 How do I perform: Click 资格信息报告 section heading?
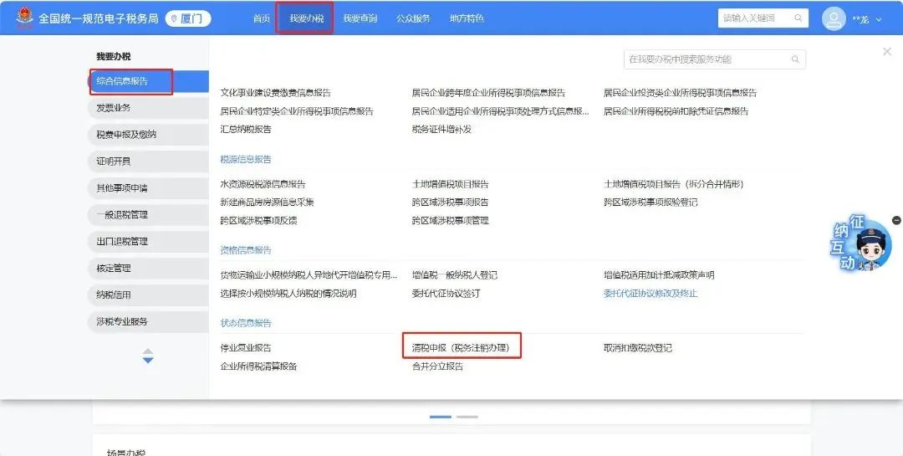[245, 251]
